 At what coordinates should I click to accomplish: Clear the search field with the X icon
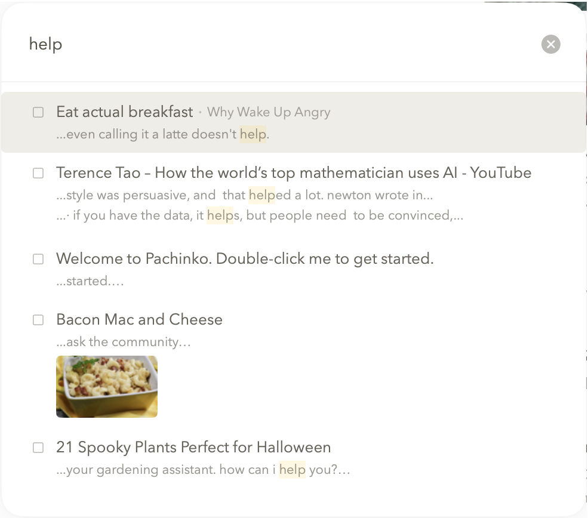(x=550, y=44)
